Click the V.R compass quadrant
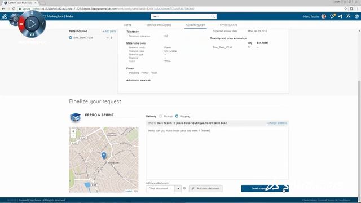Image resolution: width=361 pixels, height=203 pixels. 32,35
